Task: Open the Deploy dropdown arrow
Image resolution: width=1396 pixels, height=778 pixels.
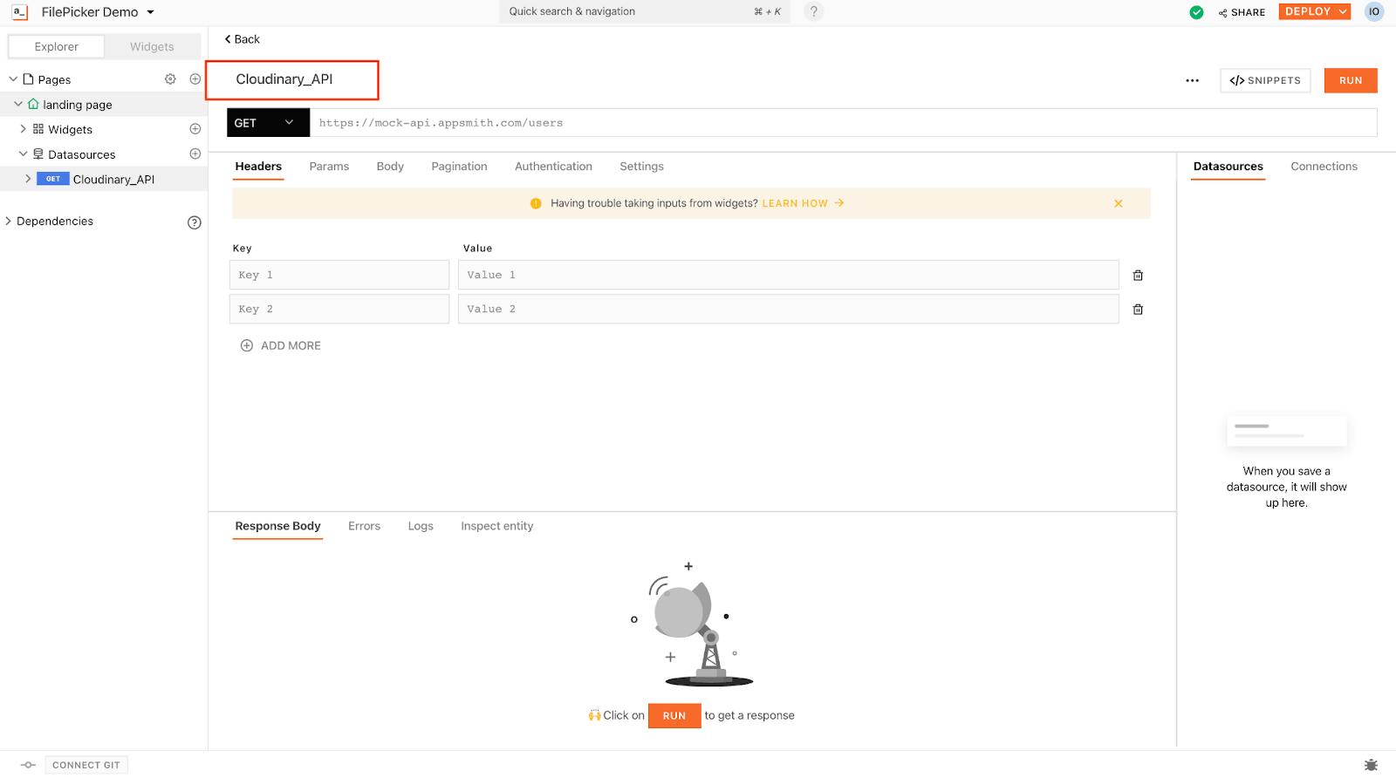Action: click(1343, 11)
